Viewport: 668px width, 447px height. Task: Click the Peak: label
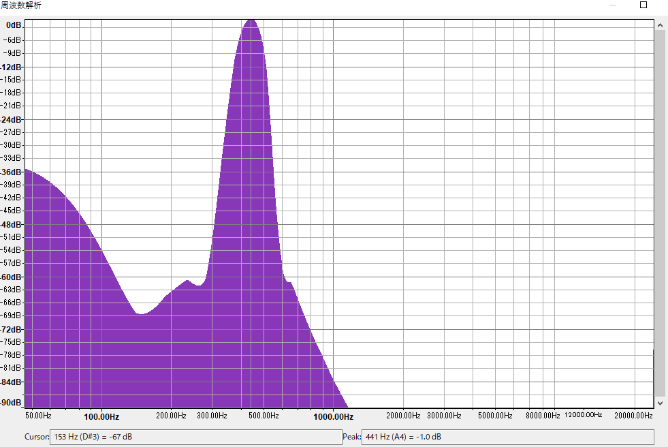352,437
